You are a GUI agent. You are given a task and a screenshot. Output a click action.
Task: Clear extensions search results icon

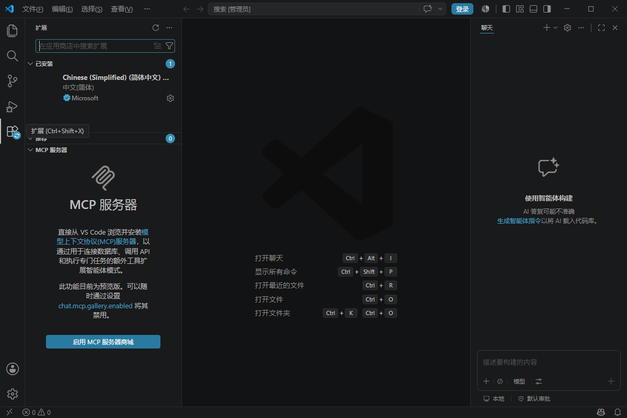pyautogui.click(x=157, y=46)
